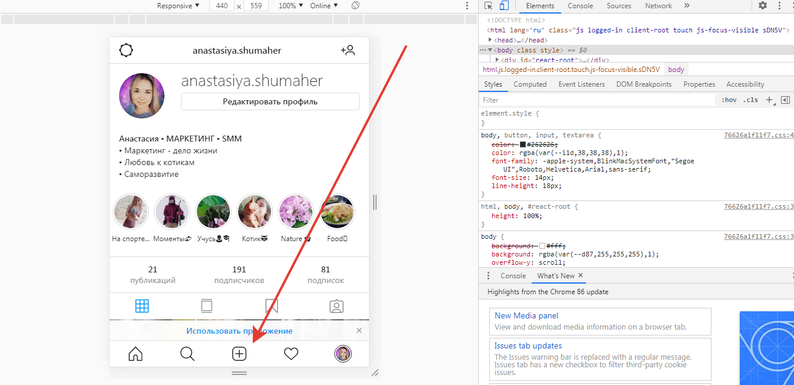794x385 pixels.
Task: Select the posts grid view icon
Action: coord(142,306)
